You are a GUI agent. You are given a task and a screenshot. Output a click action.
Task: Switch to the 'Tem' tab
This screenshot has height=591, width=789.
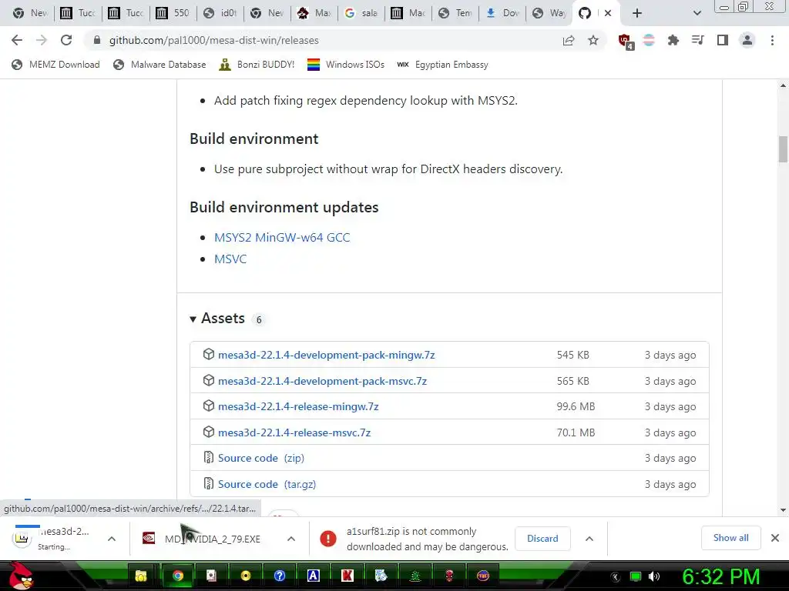pos(455,13)
